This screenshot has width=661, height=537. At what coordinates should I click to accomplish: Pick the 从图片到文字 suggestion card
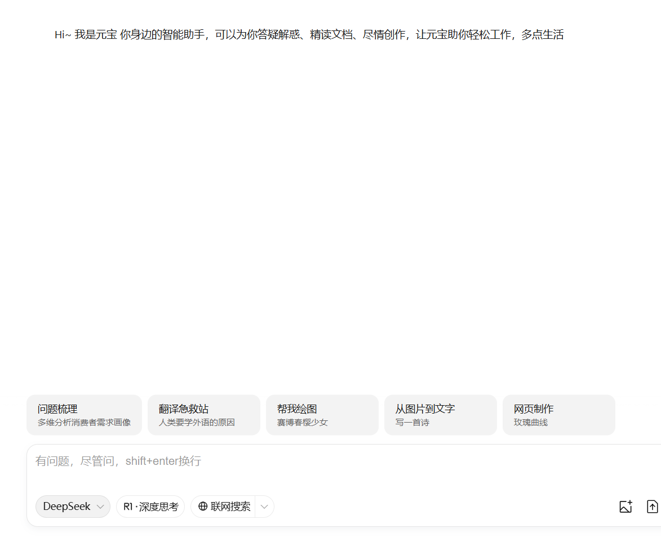(x=440, y=415)
